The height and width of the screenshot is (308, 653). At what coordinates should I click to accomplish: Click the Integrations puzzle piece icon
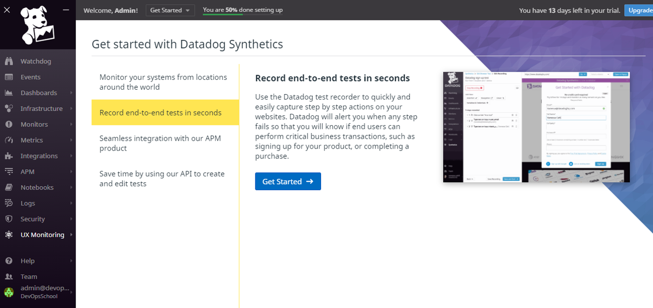[x=9, y=156]
